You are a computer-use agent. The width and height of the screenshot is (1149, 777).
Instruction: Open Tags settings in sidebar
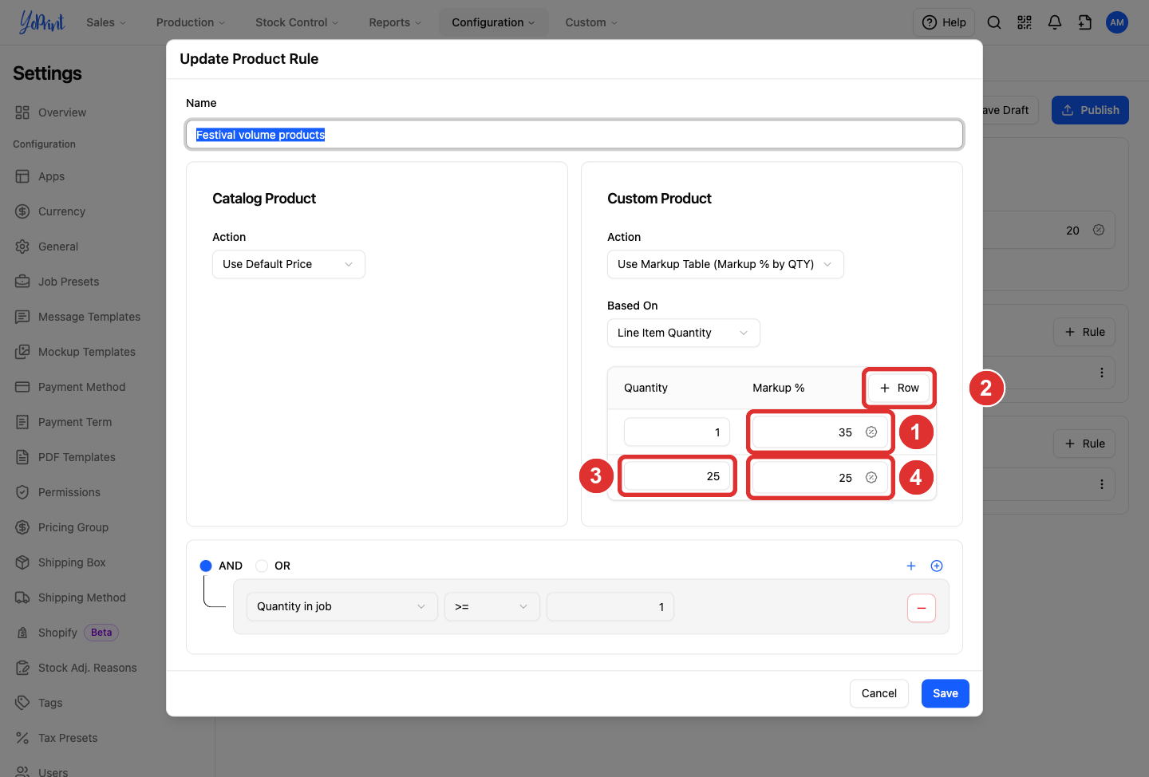50,703
